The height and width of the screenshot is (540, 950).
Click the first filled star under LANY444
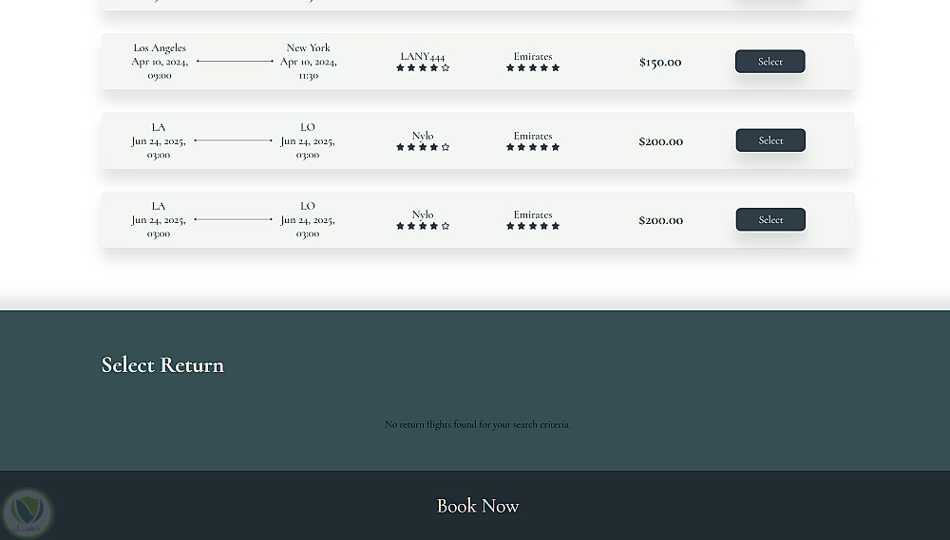coord(400,68)
